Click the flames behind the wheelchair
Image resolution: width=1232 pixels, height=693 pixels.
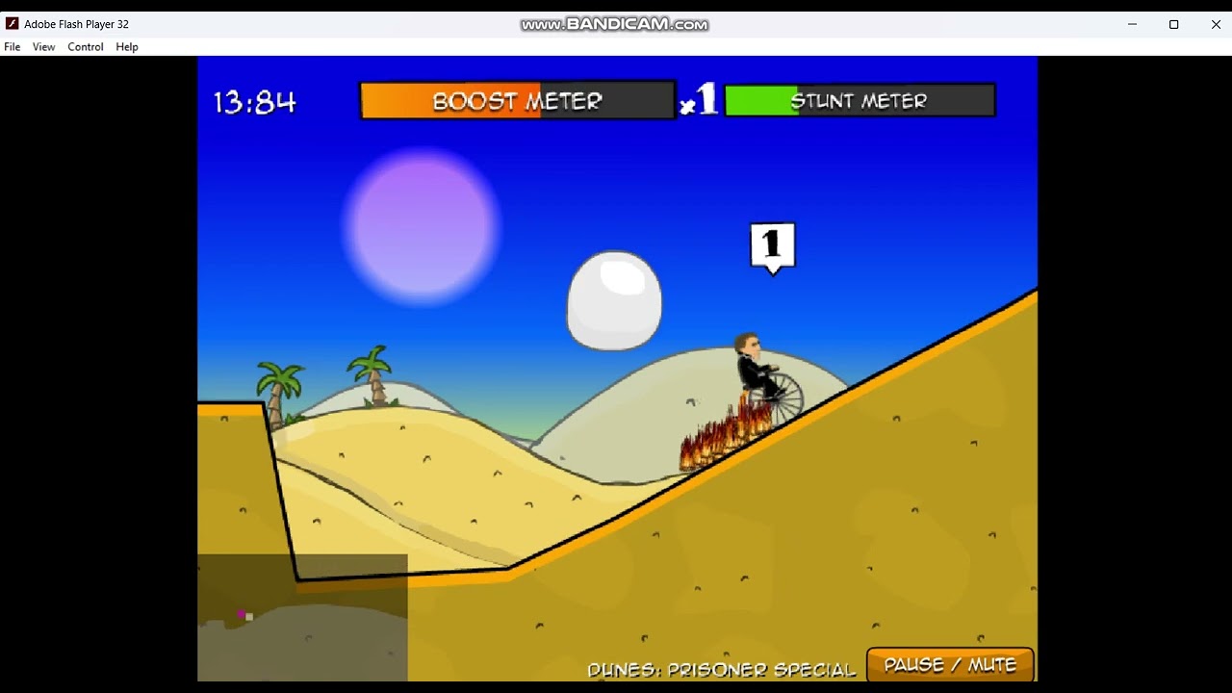pos(726,437)
